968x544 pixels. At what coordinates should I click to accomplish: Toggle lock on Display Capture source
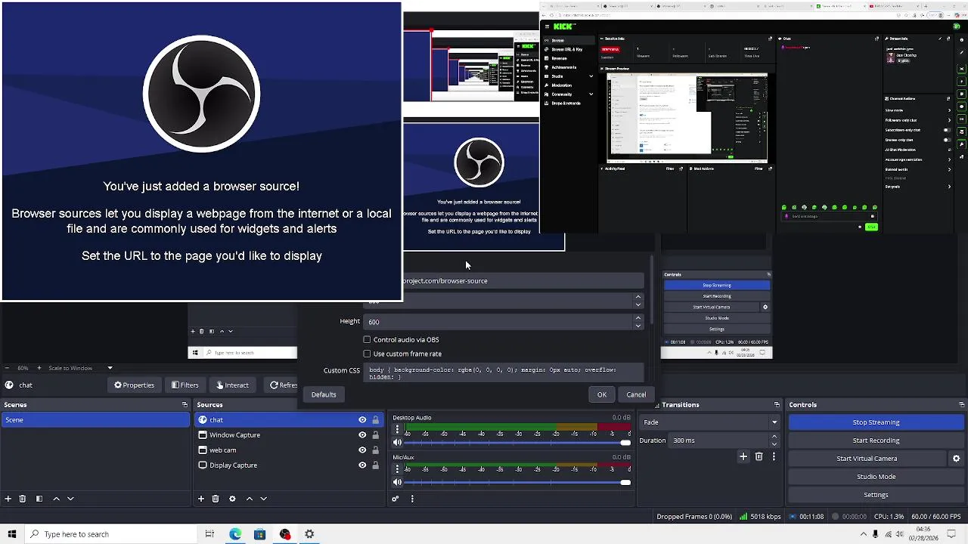pos(375,465)
